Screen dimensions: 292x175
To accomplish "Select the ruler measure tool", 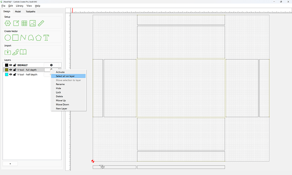I will [41, 23].
